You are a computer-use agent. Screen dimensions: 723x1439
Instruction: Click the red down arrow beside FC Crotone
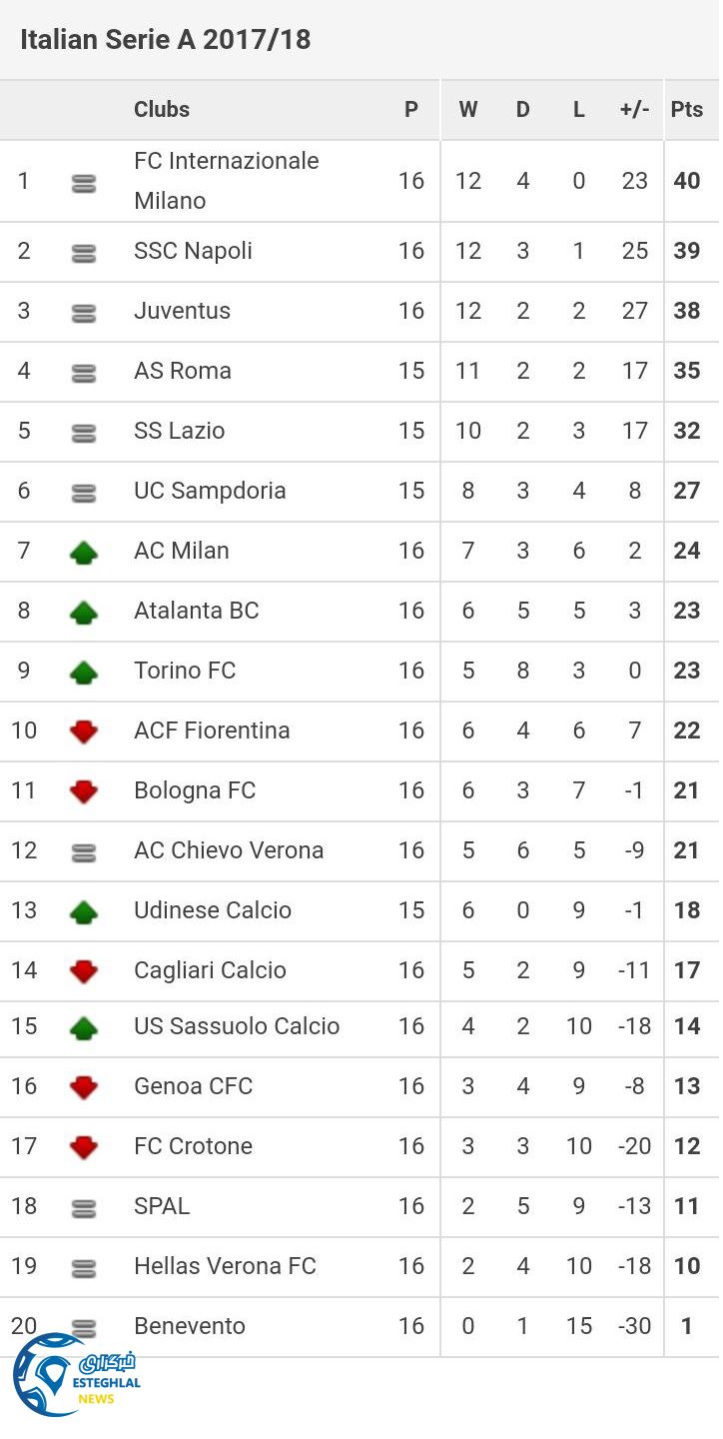coord(84,1147)
